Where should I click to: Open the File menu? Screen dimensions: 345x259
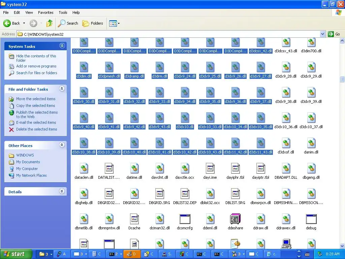(6, 12)
